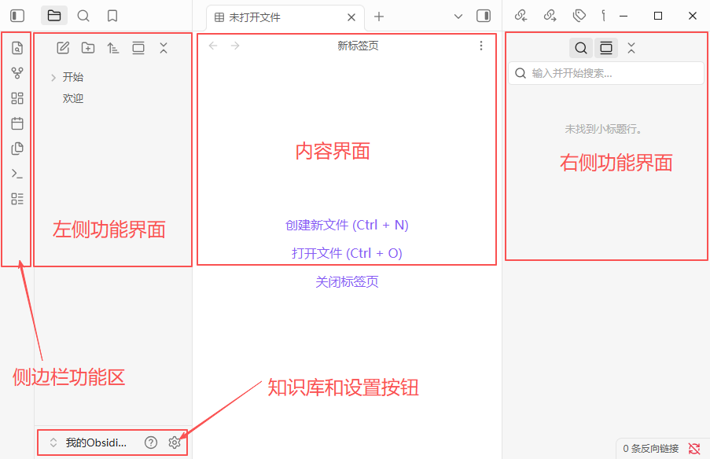Toggle the right sidebar collapse icon
The height and width of the screenshot is (459, 710).
tap(484, 17)
